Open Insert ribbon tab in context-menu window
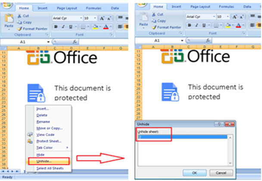 [x=42, y=8]
